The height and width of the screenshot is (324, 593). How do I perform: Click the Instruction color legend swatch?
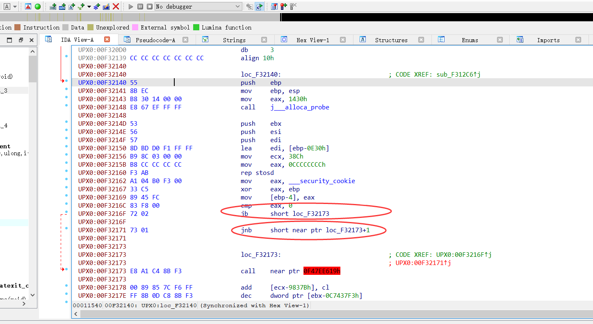coord(17,27)
